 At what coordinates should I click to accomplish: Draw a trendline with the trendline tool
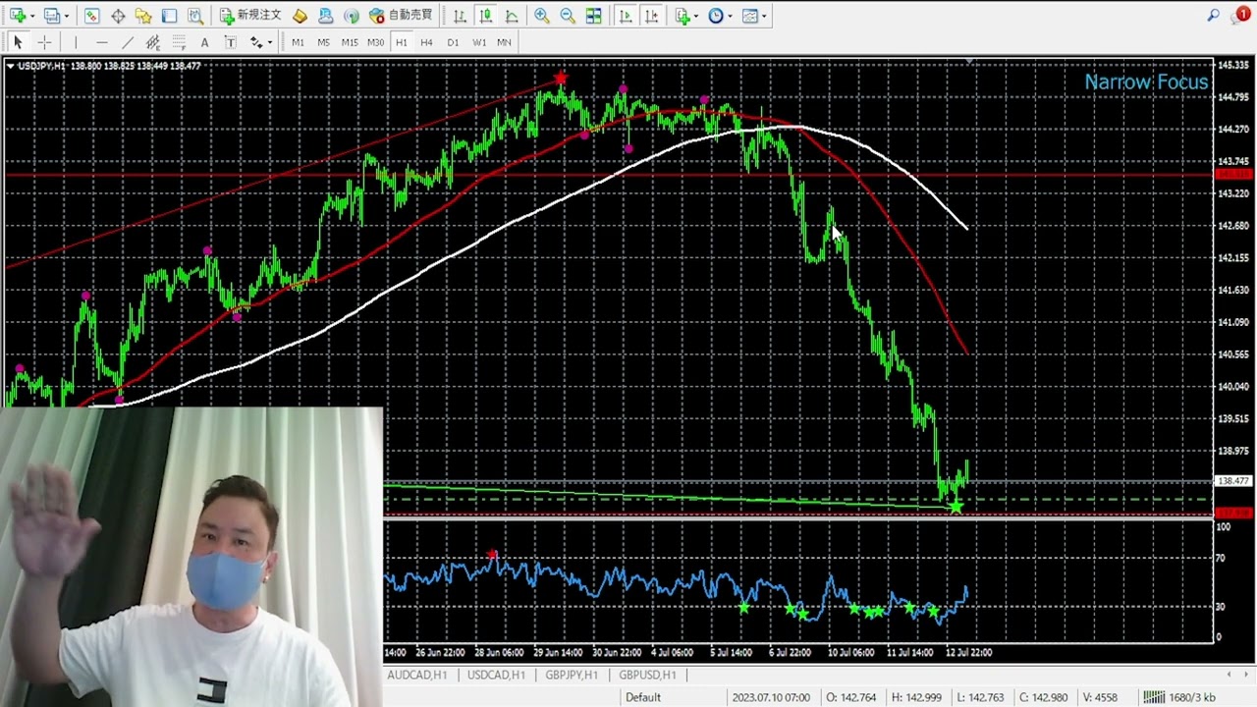pos(128,42)
